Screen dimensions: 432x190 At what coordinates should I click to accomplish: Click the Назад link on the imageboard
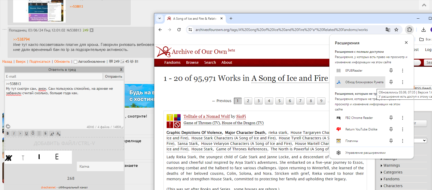pyautogui.click(x=7, y=62)
